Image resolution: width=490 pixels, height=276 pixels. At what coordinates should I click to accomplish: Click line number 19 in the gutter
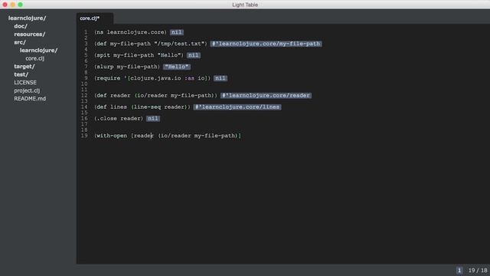tap(84, 136)
